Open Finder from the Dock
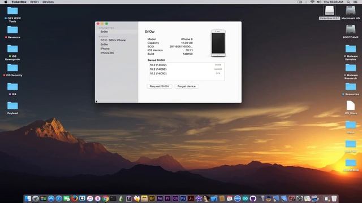Image resolution: width=362 pixels, height=203 pixels. pyautogui.click(x=28, y=198)
